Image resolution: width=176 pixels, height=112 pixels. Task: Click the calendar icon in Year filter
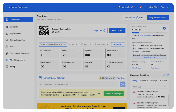click(x=82, y=44)
